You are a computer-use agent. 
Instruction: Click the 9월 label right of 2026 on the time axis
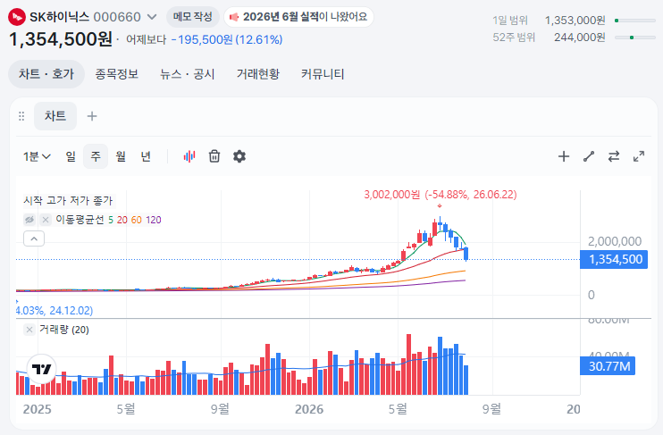491,409
